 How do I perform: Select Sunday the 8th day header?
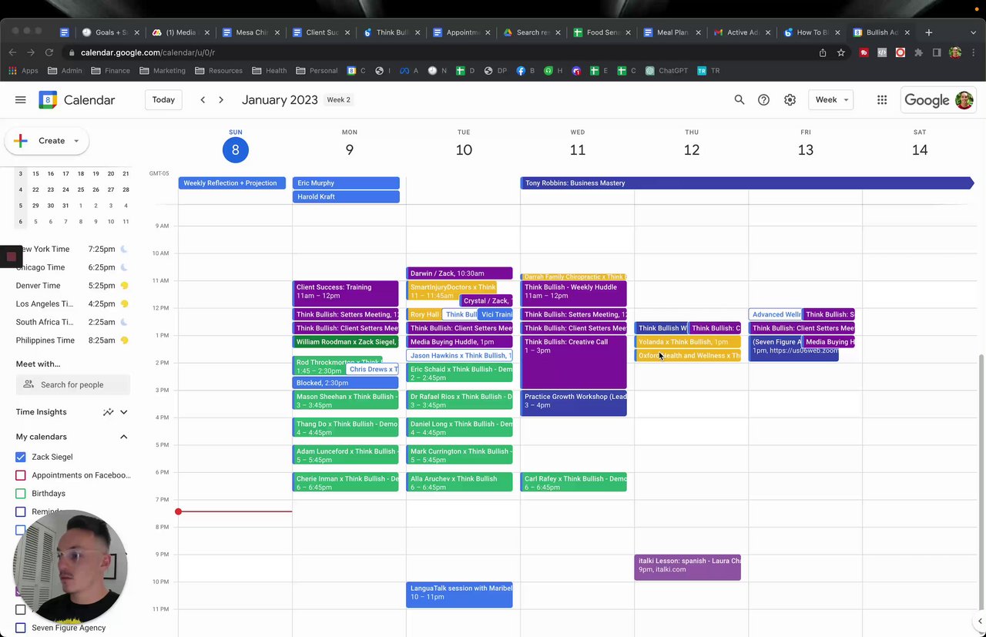tap(236, 149)
